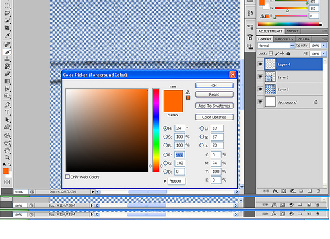The image size is (330, 239).
Task: Select the 3D Rotate tool
Action: (7, 135)
